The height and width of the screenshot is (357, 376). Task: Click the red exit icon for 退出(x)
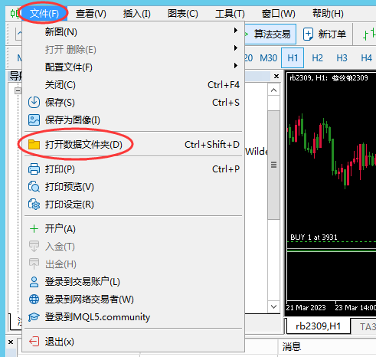pos(34,342)
